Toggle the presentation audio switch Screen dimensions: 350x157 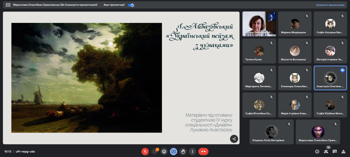point(131,5)
